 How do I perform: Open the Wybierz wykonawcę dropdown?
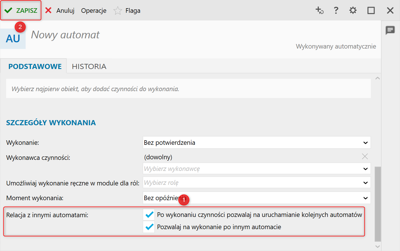(257, 169)
